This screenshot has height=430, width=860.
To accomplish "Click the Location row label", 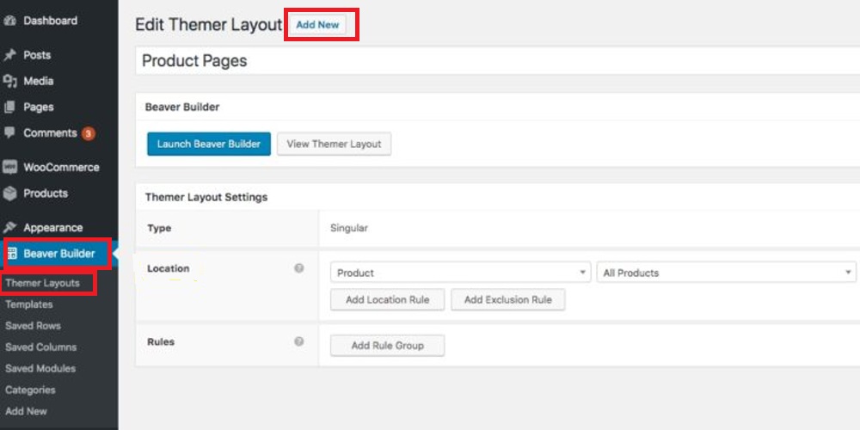I will pyautogui.click(x=169, y=268).
